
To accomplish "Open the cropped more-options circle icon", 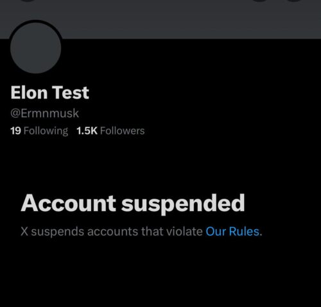I will click(295, 1).
